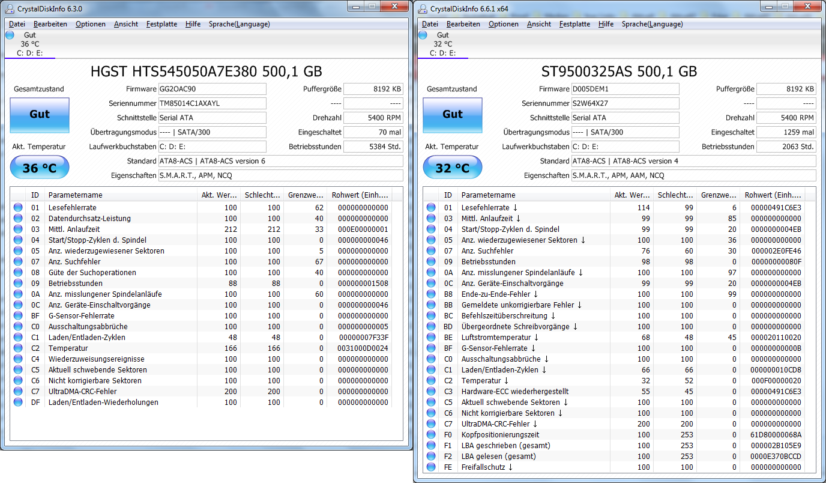This screenshot has width=826, height=483.
Task: Select Datendurchsatz-Leistung row in left window
Action: [202, 219]
